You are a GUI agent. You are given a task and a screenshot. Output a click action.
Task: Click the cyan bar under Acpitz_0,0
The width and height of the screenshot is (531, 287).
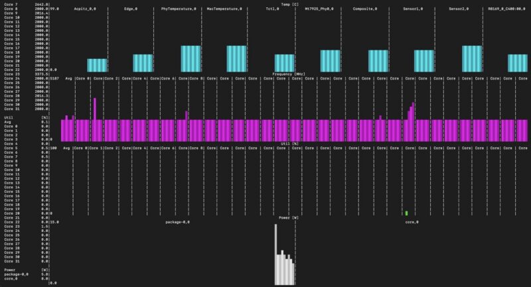(97, 65)
